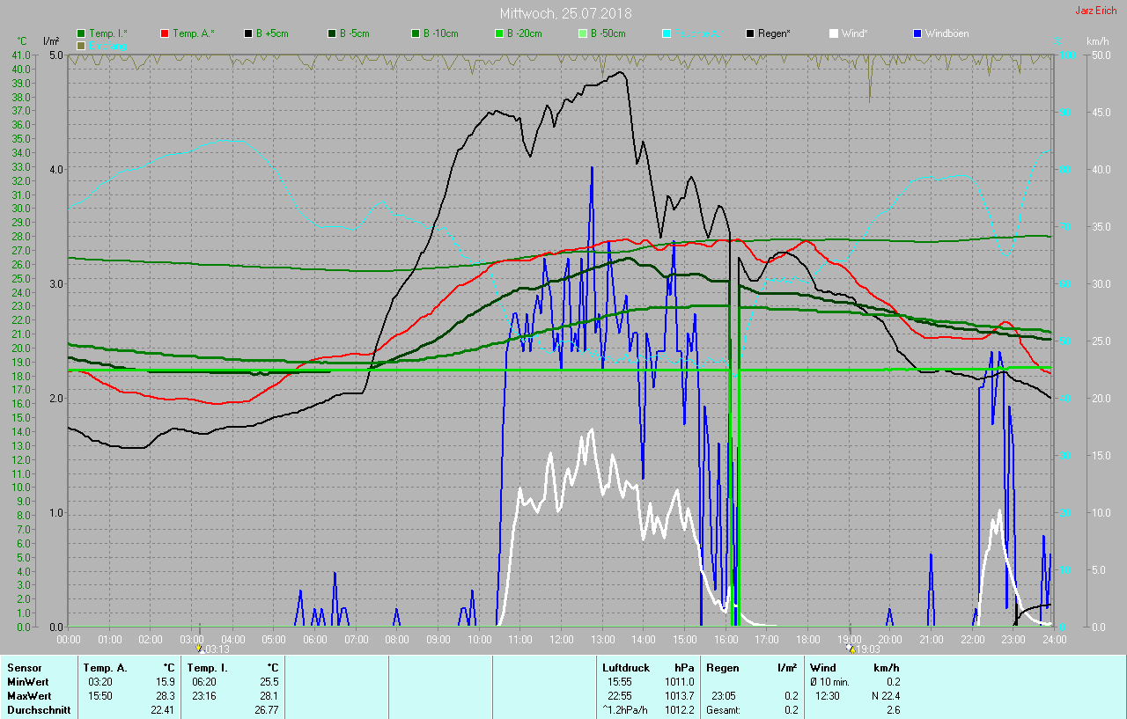Click the B -20cm legend square

(499, 33)
